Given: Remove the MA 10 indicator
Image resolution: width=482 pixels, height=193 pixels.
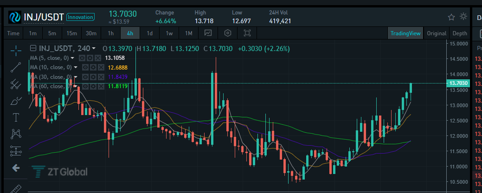Looking at the screenshot, I should [101, 67].
